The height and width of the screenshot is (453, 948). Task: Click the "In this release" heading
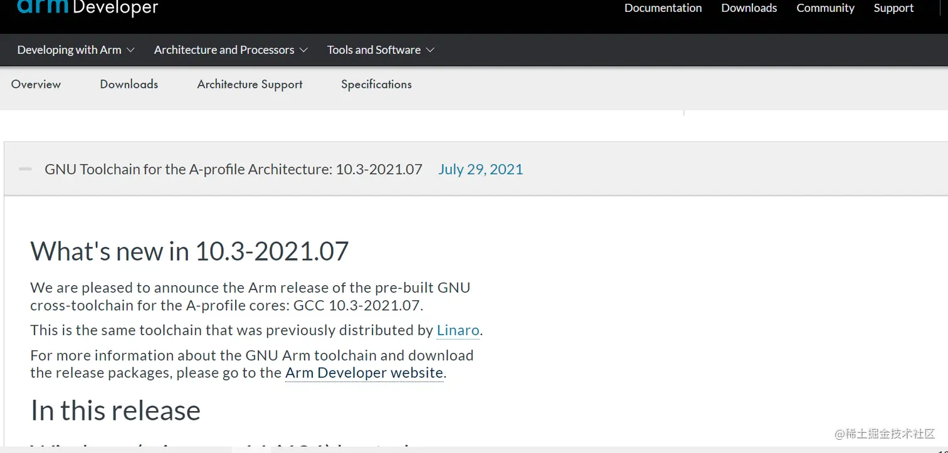tap(115, 410)
